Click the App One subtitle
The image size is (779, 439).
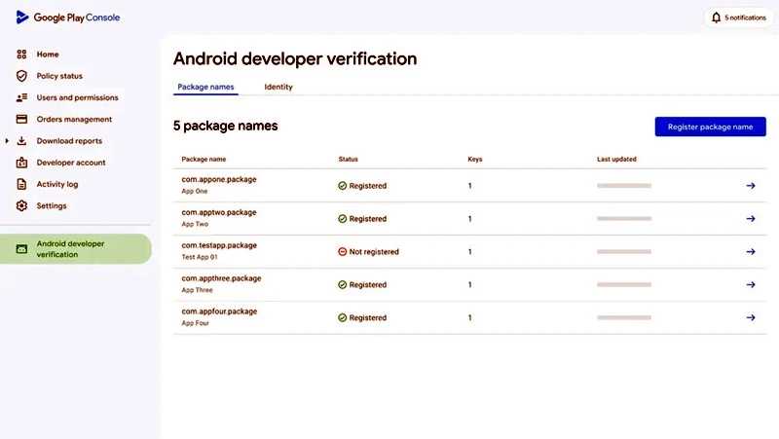(x=195, y=191)
